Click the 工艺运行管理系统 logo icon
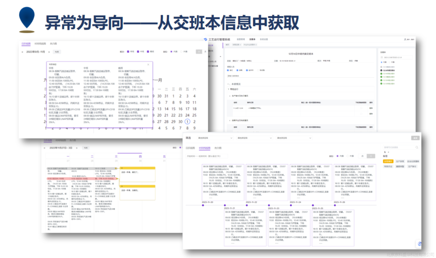 click(205, 39)
